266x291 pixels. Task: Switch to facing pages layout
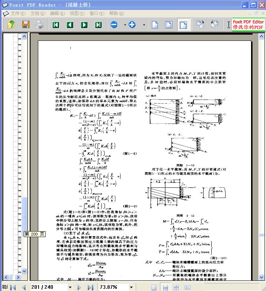(x=188, y=287)
